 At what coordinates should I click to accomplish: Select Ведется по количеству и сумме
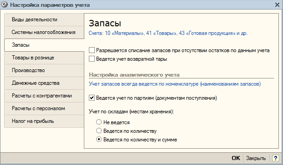[99, 139]
